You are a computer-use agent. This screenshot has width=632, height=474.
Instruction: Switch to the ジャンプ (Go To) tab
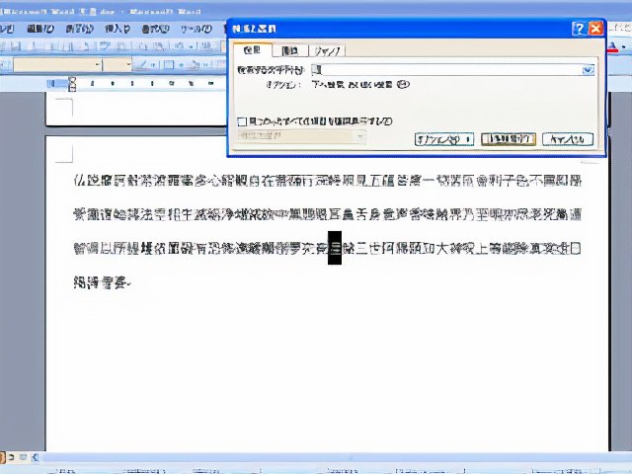pyautogui.click(x=327, y=49)
